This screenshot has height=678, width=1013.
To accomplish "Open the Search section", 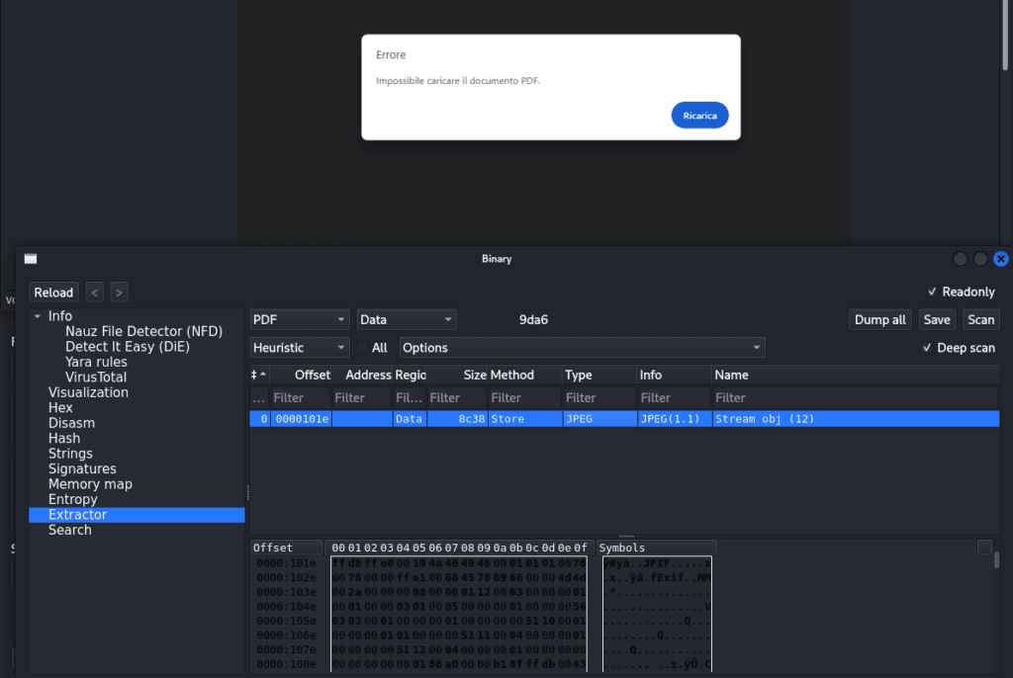I will tap(70, 530).
